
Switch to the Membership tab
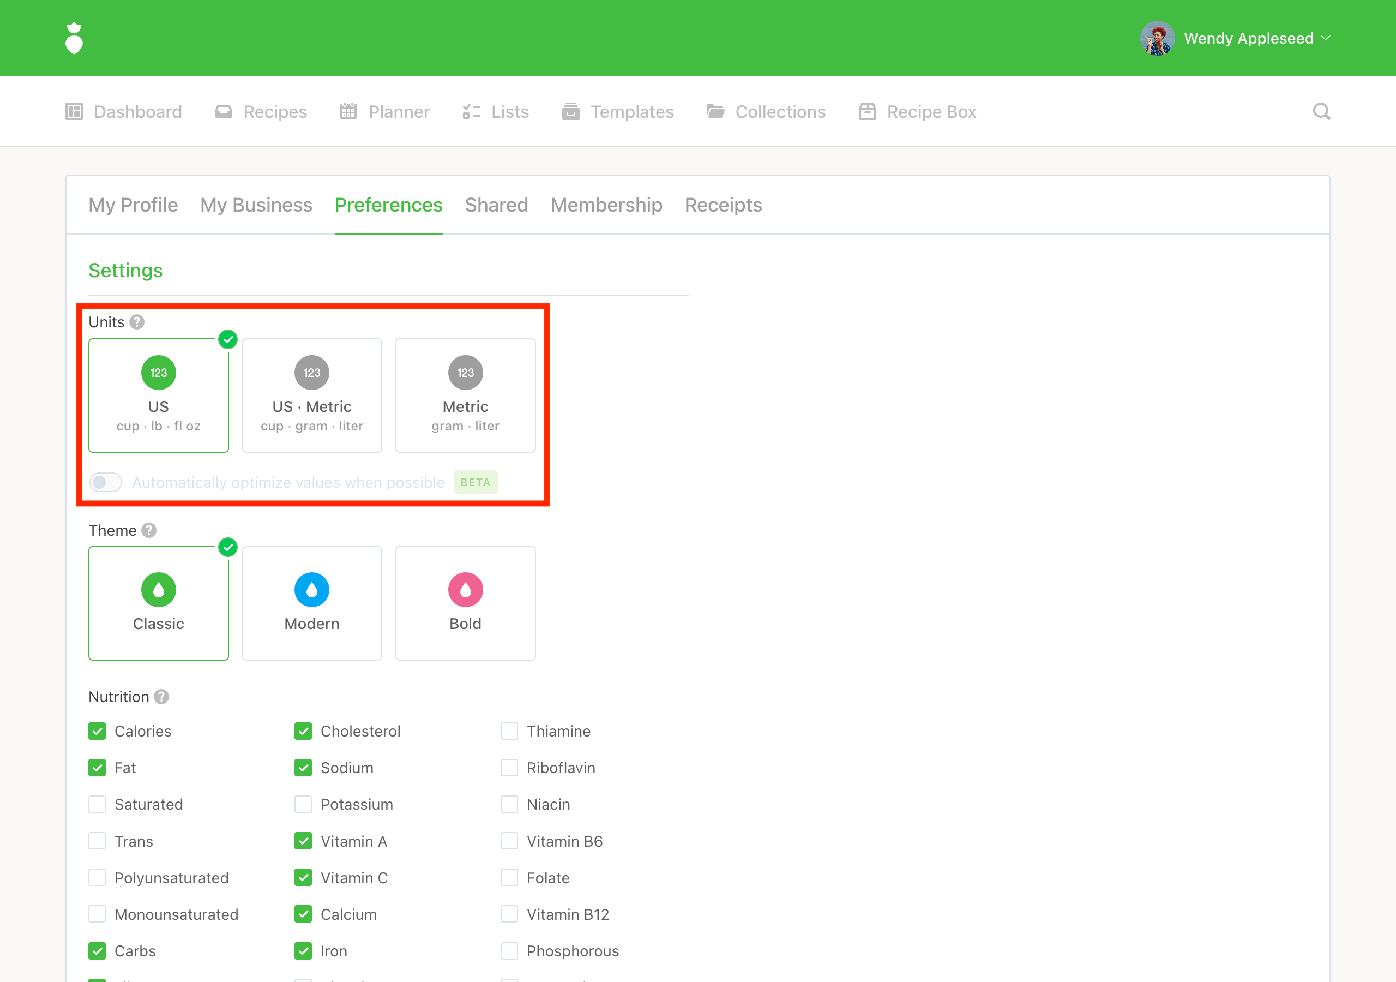606,205
